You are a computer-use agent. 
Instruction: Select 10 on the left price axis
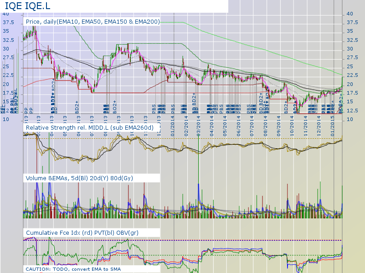[6, 119]
